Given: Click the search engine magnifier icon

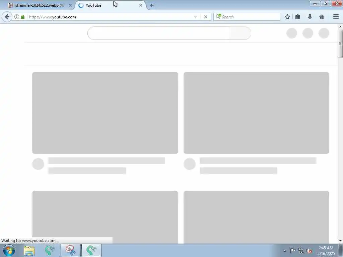Looking at the screenshot, I should pyautogui.click(x=218, y=17).
